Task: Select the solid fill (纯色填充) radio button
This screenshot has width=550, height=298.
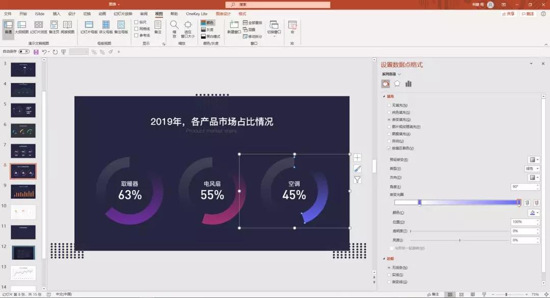Action: 388,112
